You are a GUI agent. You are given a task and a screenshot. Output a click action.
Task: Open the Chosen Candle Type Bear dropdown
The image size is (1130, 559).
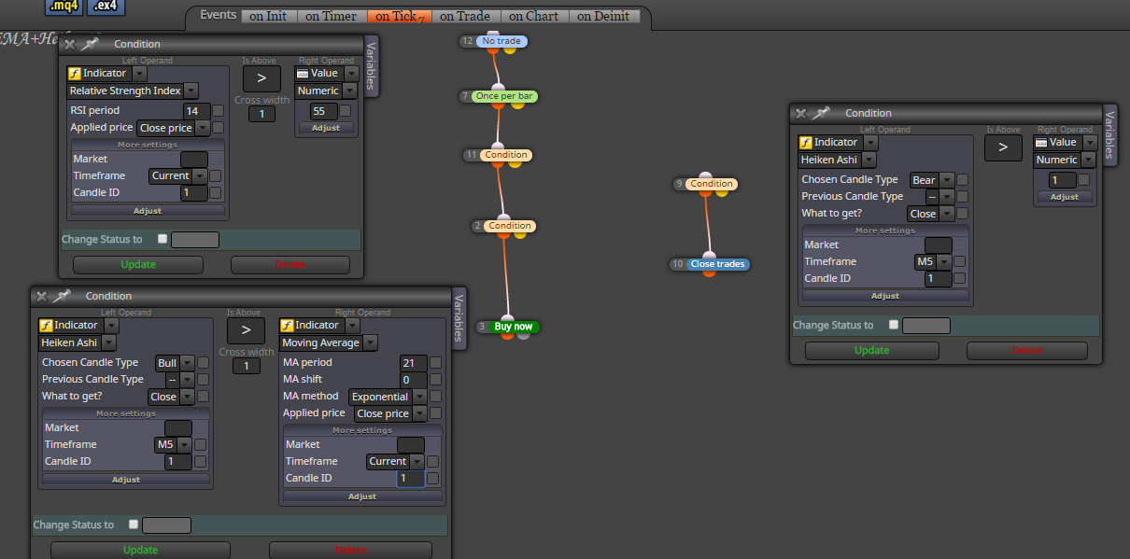[x=931, y=180]
